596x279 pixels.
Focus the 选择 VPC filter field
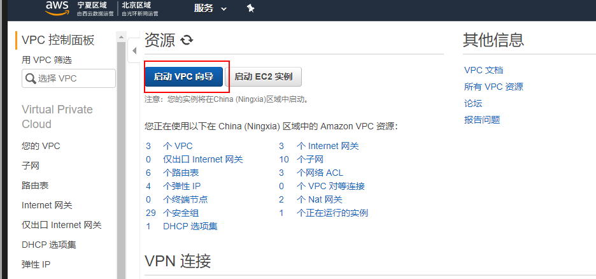[69, 78]
